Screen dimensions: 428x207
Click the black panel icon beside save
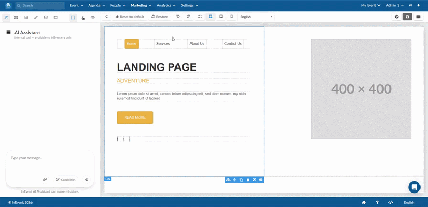pos(418,17)
